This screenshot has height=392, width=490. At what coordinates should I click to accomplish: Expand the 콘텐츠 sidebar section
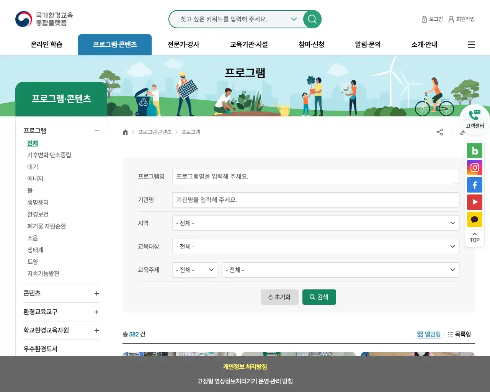click(x=97, y=293)
